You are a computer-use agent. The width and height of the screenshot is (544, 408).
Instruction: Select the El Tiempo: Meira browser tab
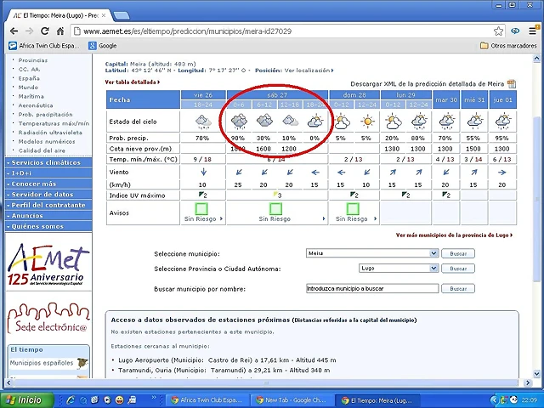tap(59, 15)
